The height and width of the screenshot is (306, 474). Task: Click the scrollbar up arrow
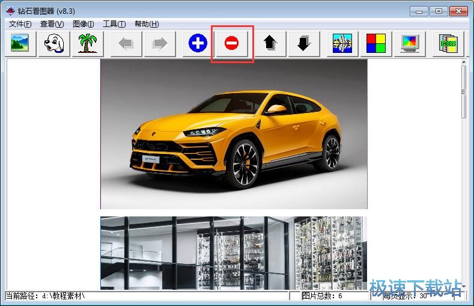[464, 62]
